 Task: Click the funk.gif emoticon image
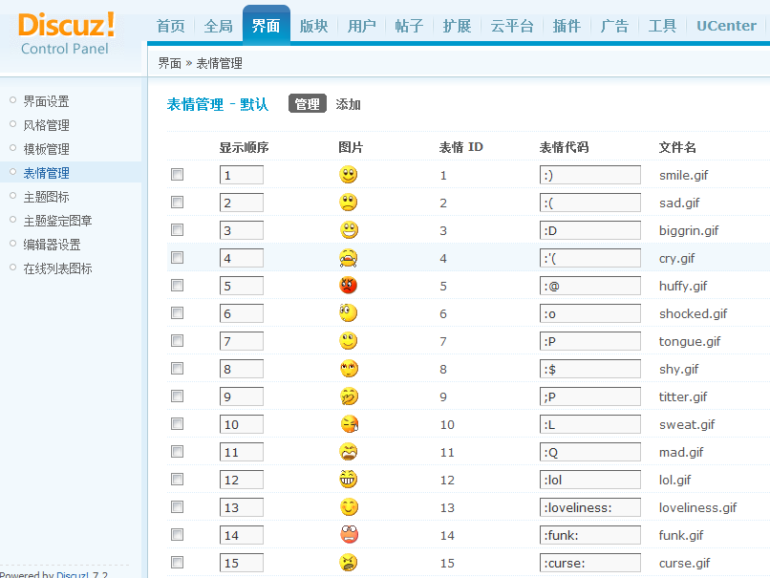(x=349, y=535)
